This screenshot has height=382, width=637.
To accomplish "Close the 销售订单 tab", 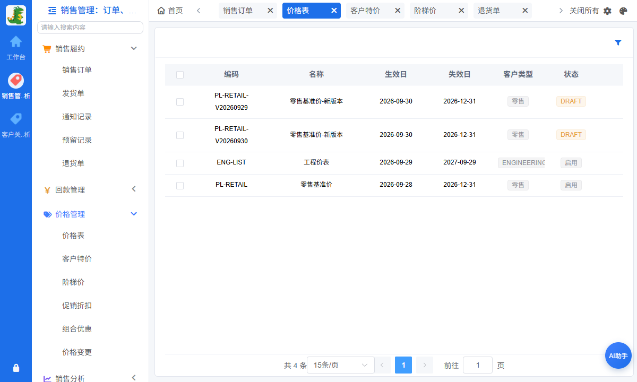I will pyautogui.click(x=270, y=10).
